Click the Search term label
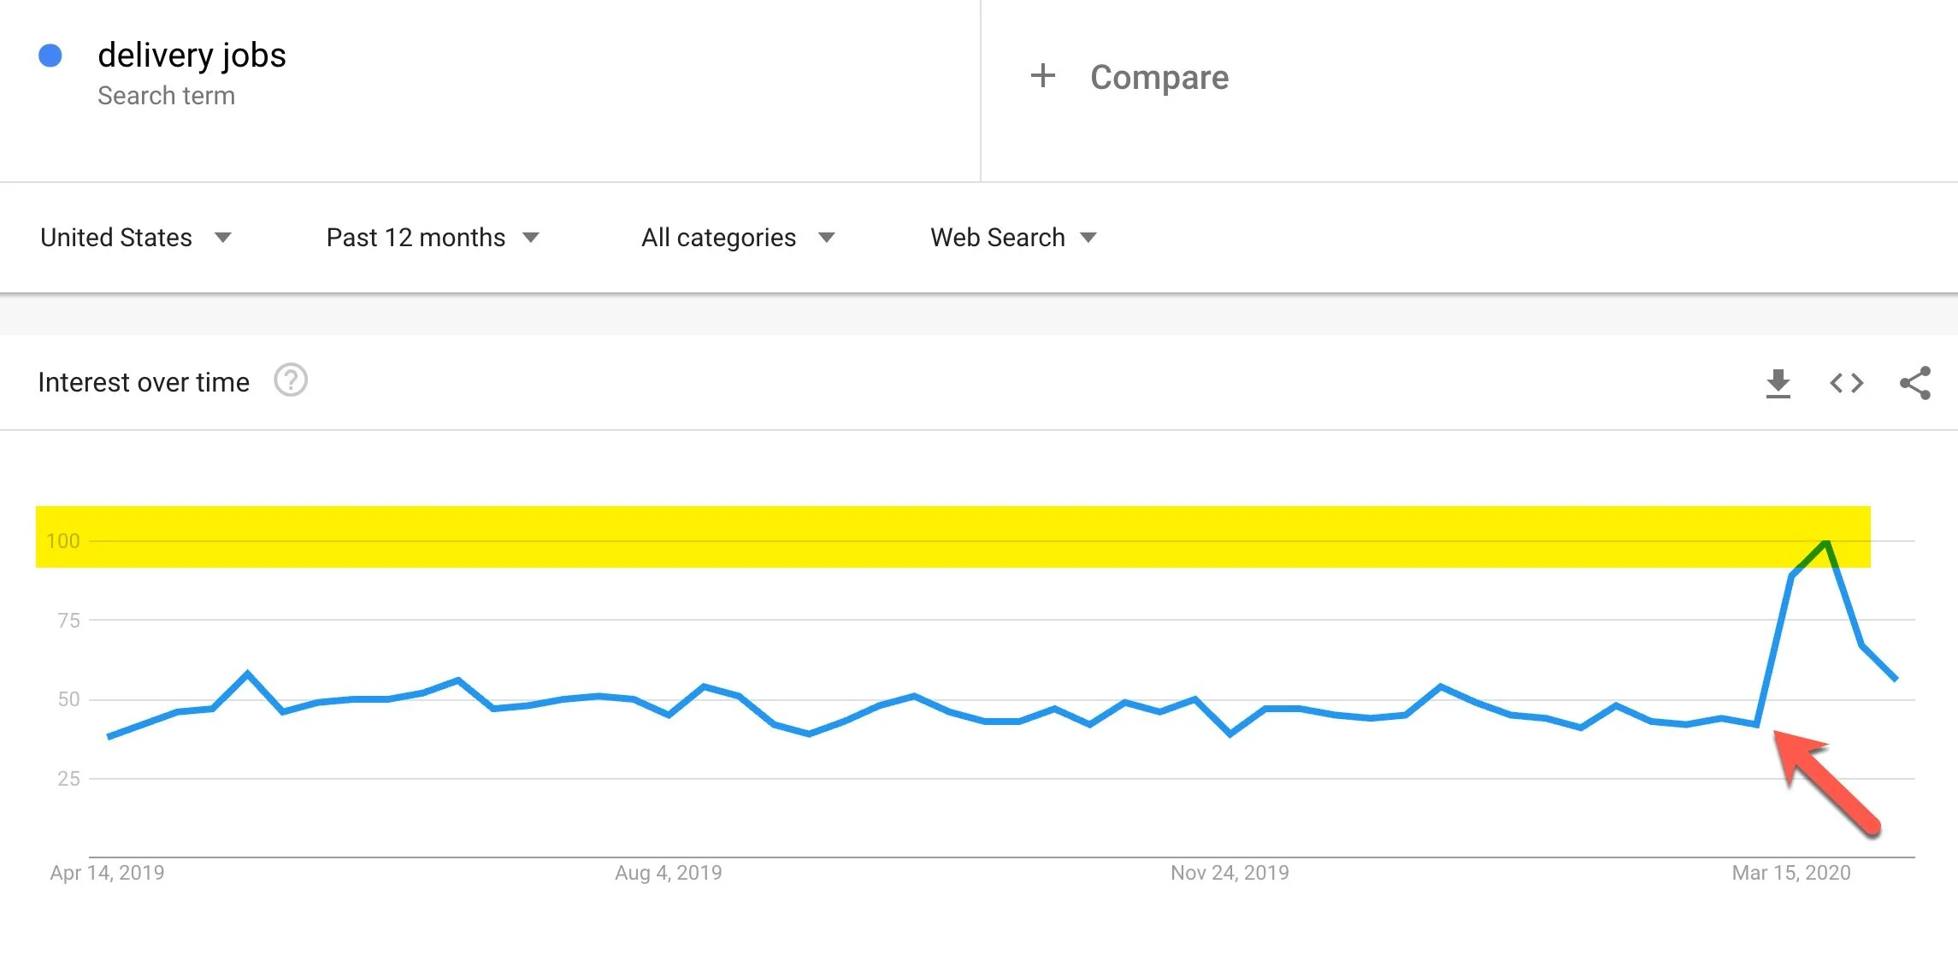 pos(166,96)
